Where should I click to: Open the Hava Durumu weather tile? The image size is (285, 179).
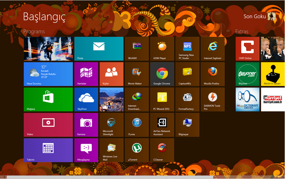point(48,74)
